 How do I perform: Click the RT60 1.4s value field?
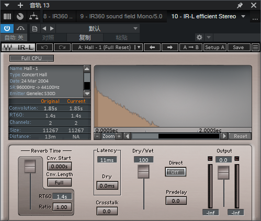click(62, 196)
